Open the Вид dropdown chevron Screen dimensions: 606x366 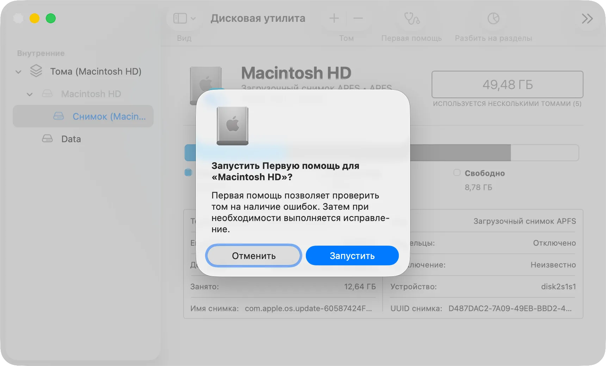tap(193, 18)
